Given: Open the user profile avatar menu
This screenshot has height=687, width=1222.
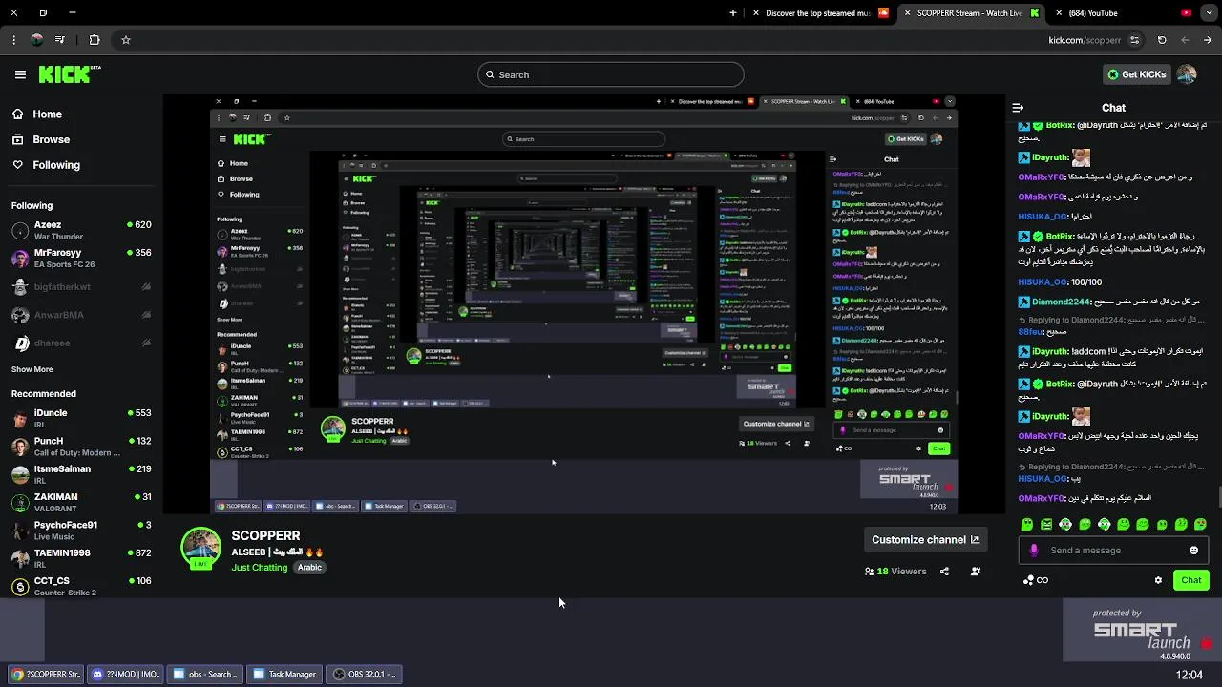Looking at the screenshot, I should tap(1187, 74).
